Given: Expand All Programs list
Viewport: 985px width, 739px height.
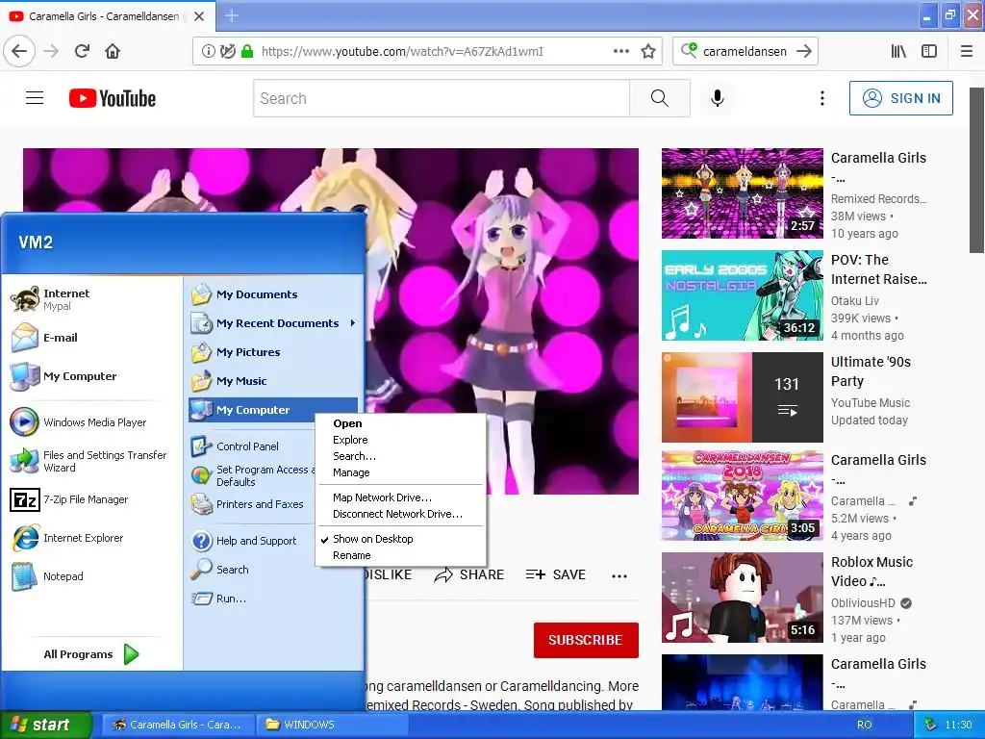Looking at the screenshot, I should tap(91, 654).
